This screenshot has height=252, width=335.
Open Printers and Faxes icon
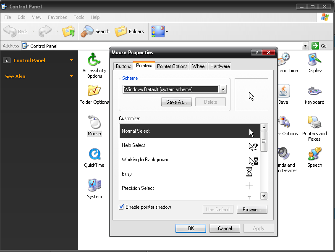tap(314, 129)
